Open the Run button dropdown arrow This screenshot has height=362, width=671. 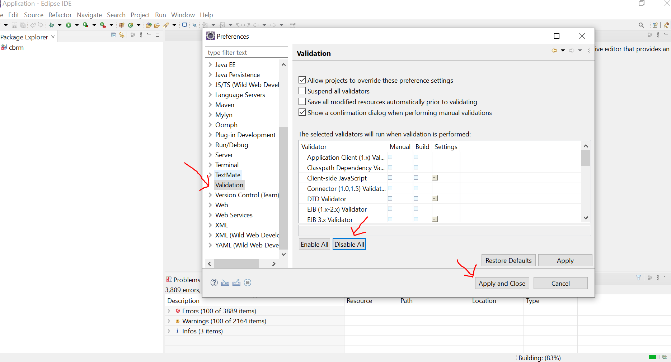(77, 25)
